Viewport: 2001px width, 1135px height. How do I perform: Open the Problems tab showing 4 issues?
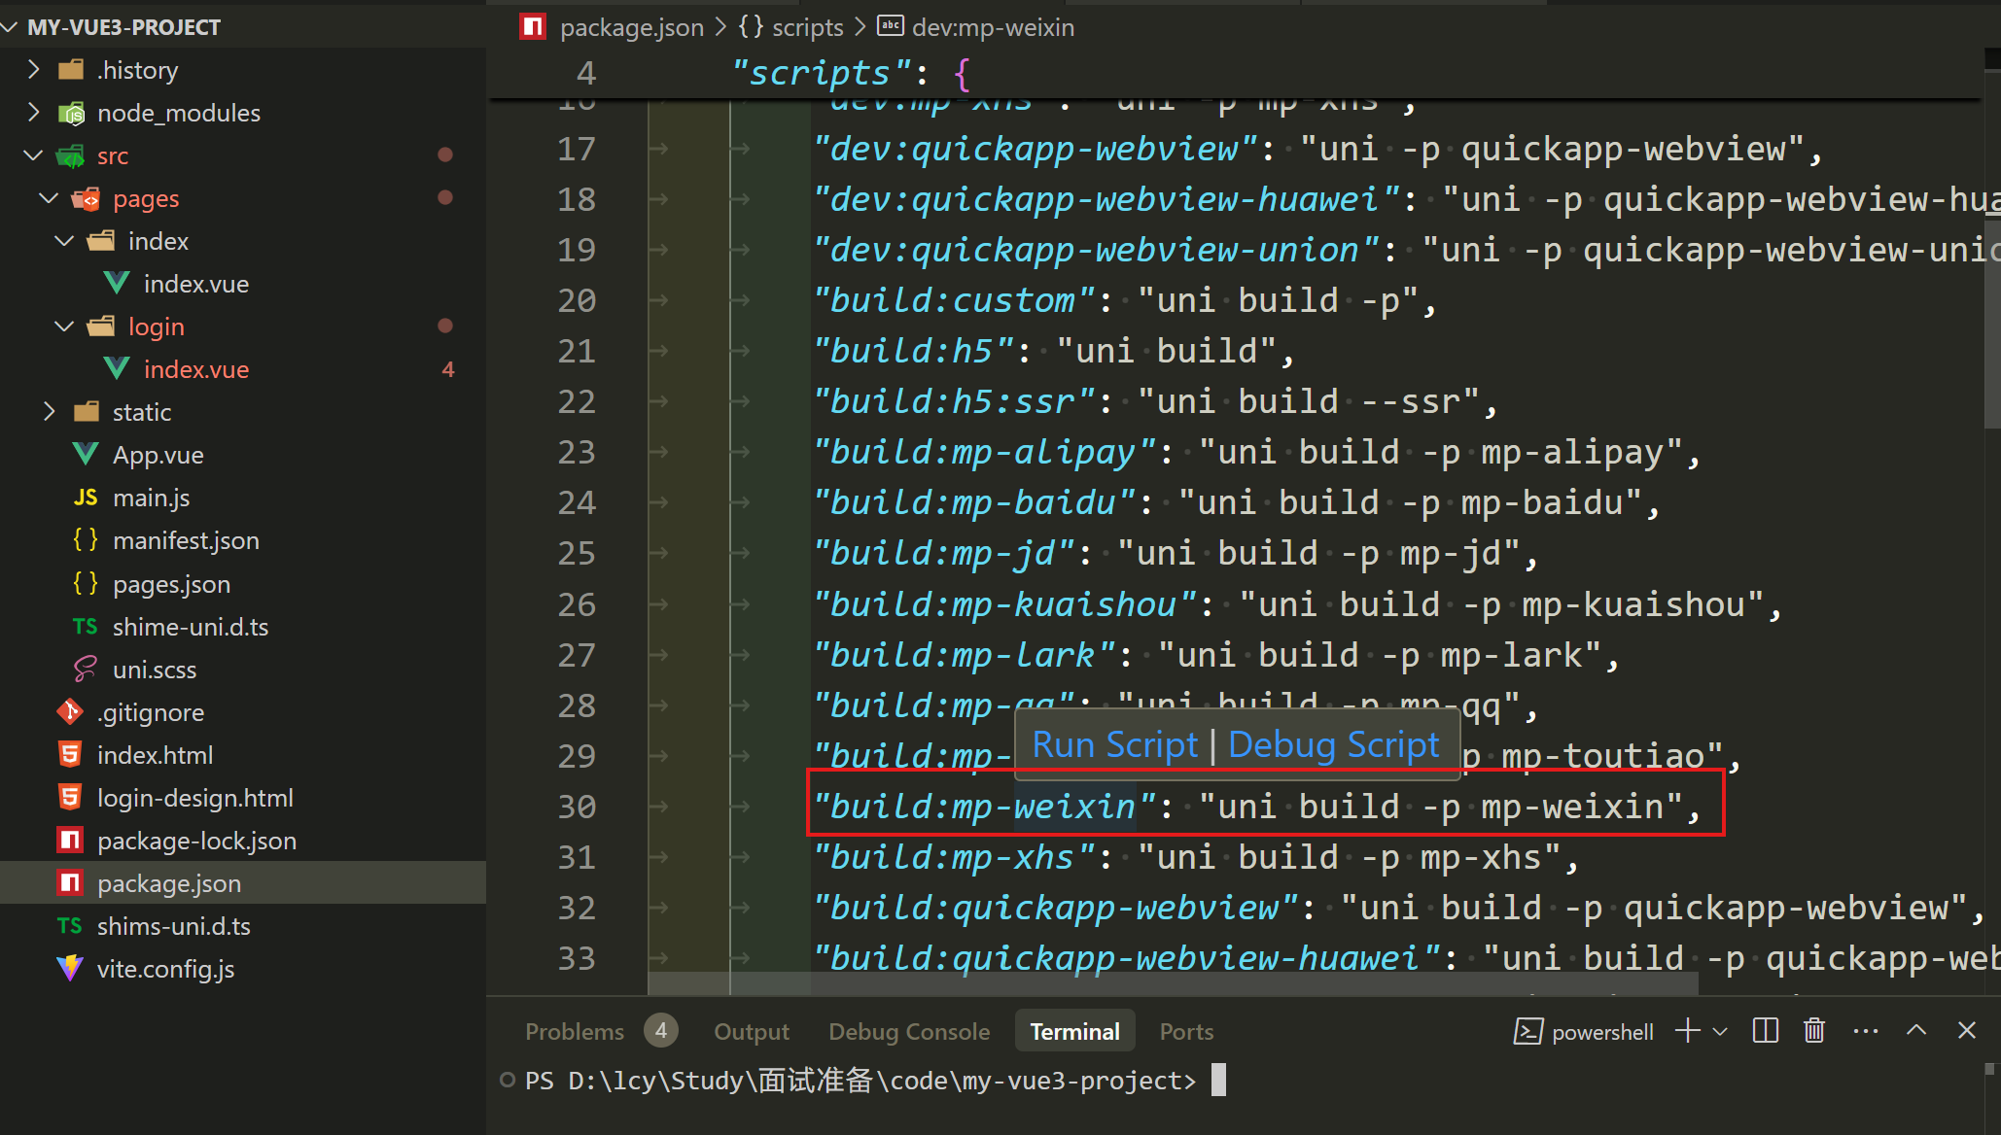(576, 1031)
